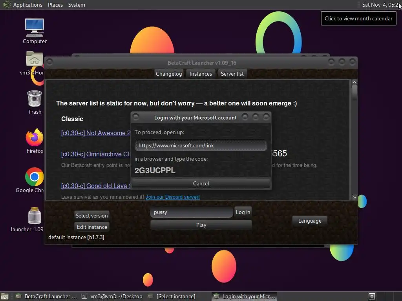
Task: Click the default instance [b1.7.3] label
Action: click(x=76, y=237)
